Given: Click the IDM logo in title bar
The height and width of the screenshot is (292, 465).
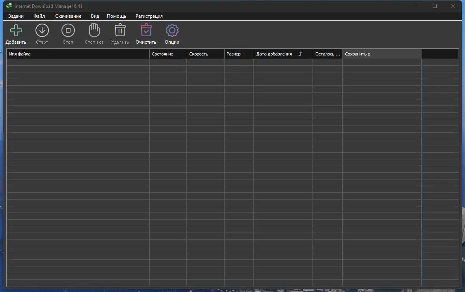Looking at the screenshot, I should tap(9, 6).
